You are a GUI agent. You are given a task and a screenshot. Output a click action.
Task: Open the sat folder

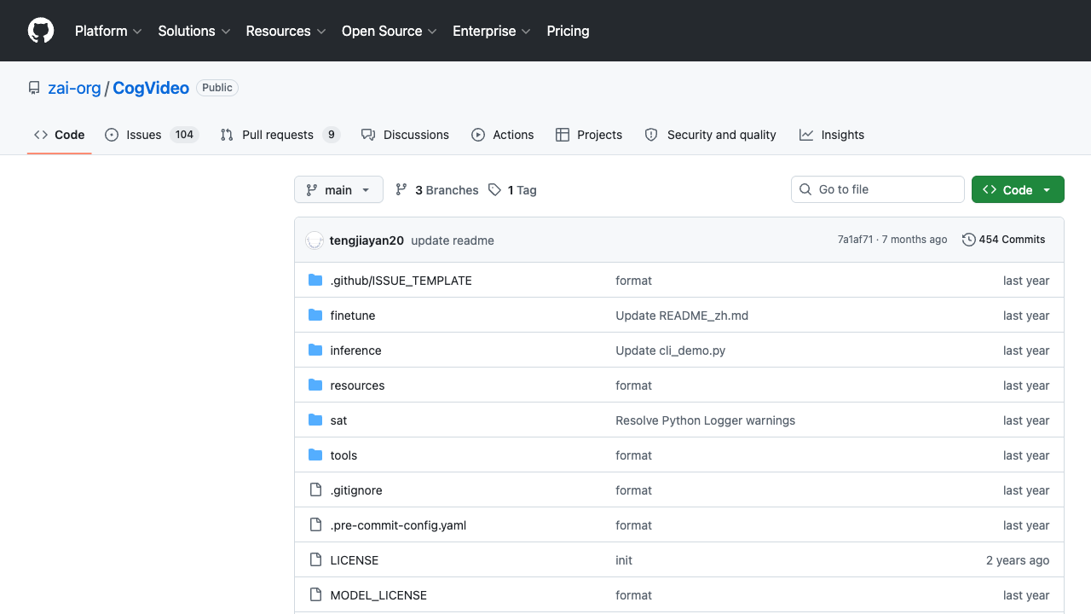pyautogui.click(x=338, y=420)
